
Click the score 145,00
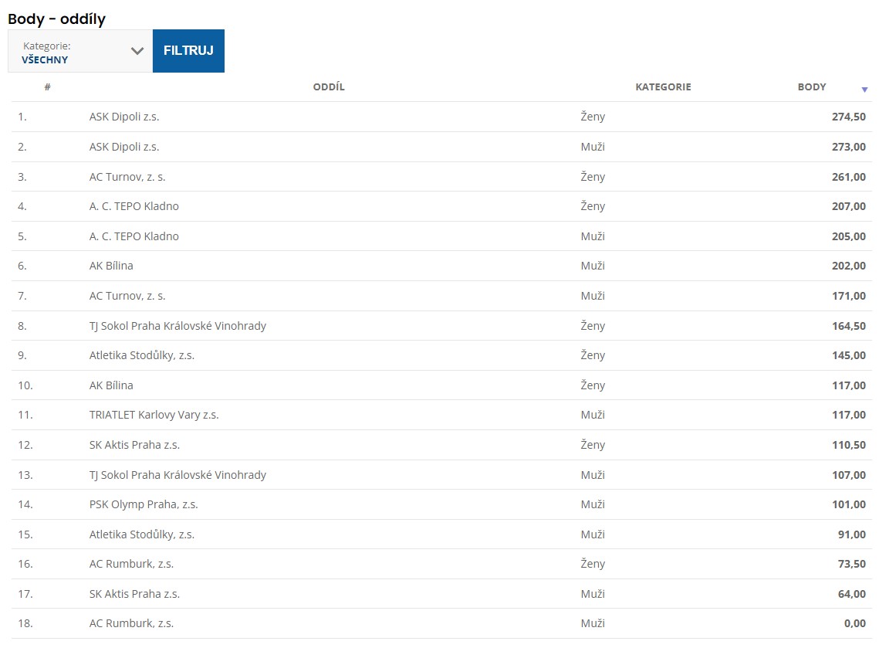pos(849,355)
